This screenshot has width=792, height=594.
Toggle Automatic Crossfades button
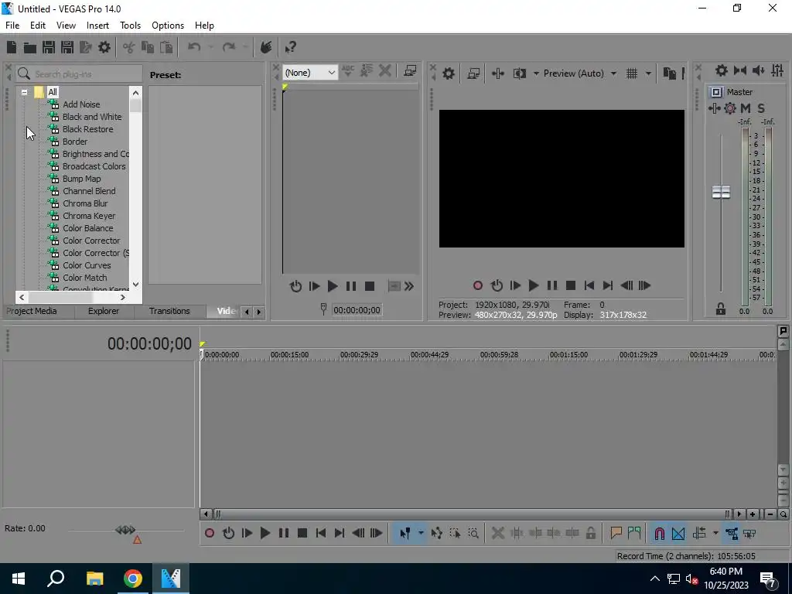coord(678,534)
